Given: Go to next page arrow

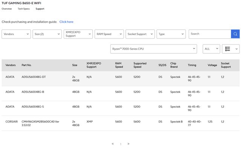Looking at the screenshot, I should (x=129, y=144).
